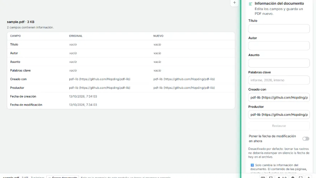Focus the Asunto input field

click(279, 63)
